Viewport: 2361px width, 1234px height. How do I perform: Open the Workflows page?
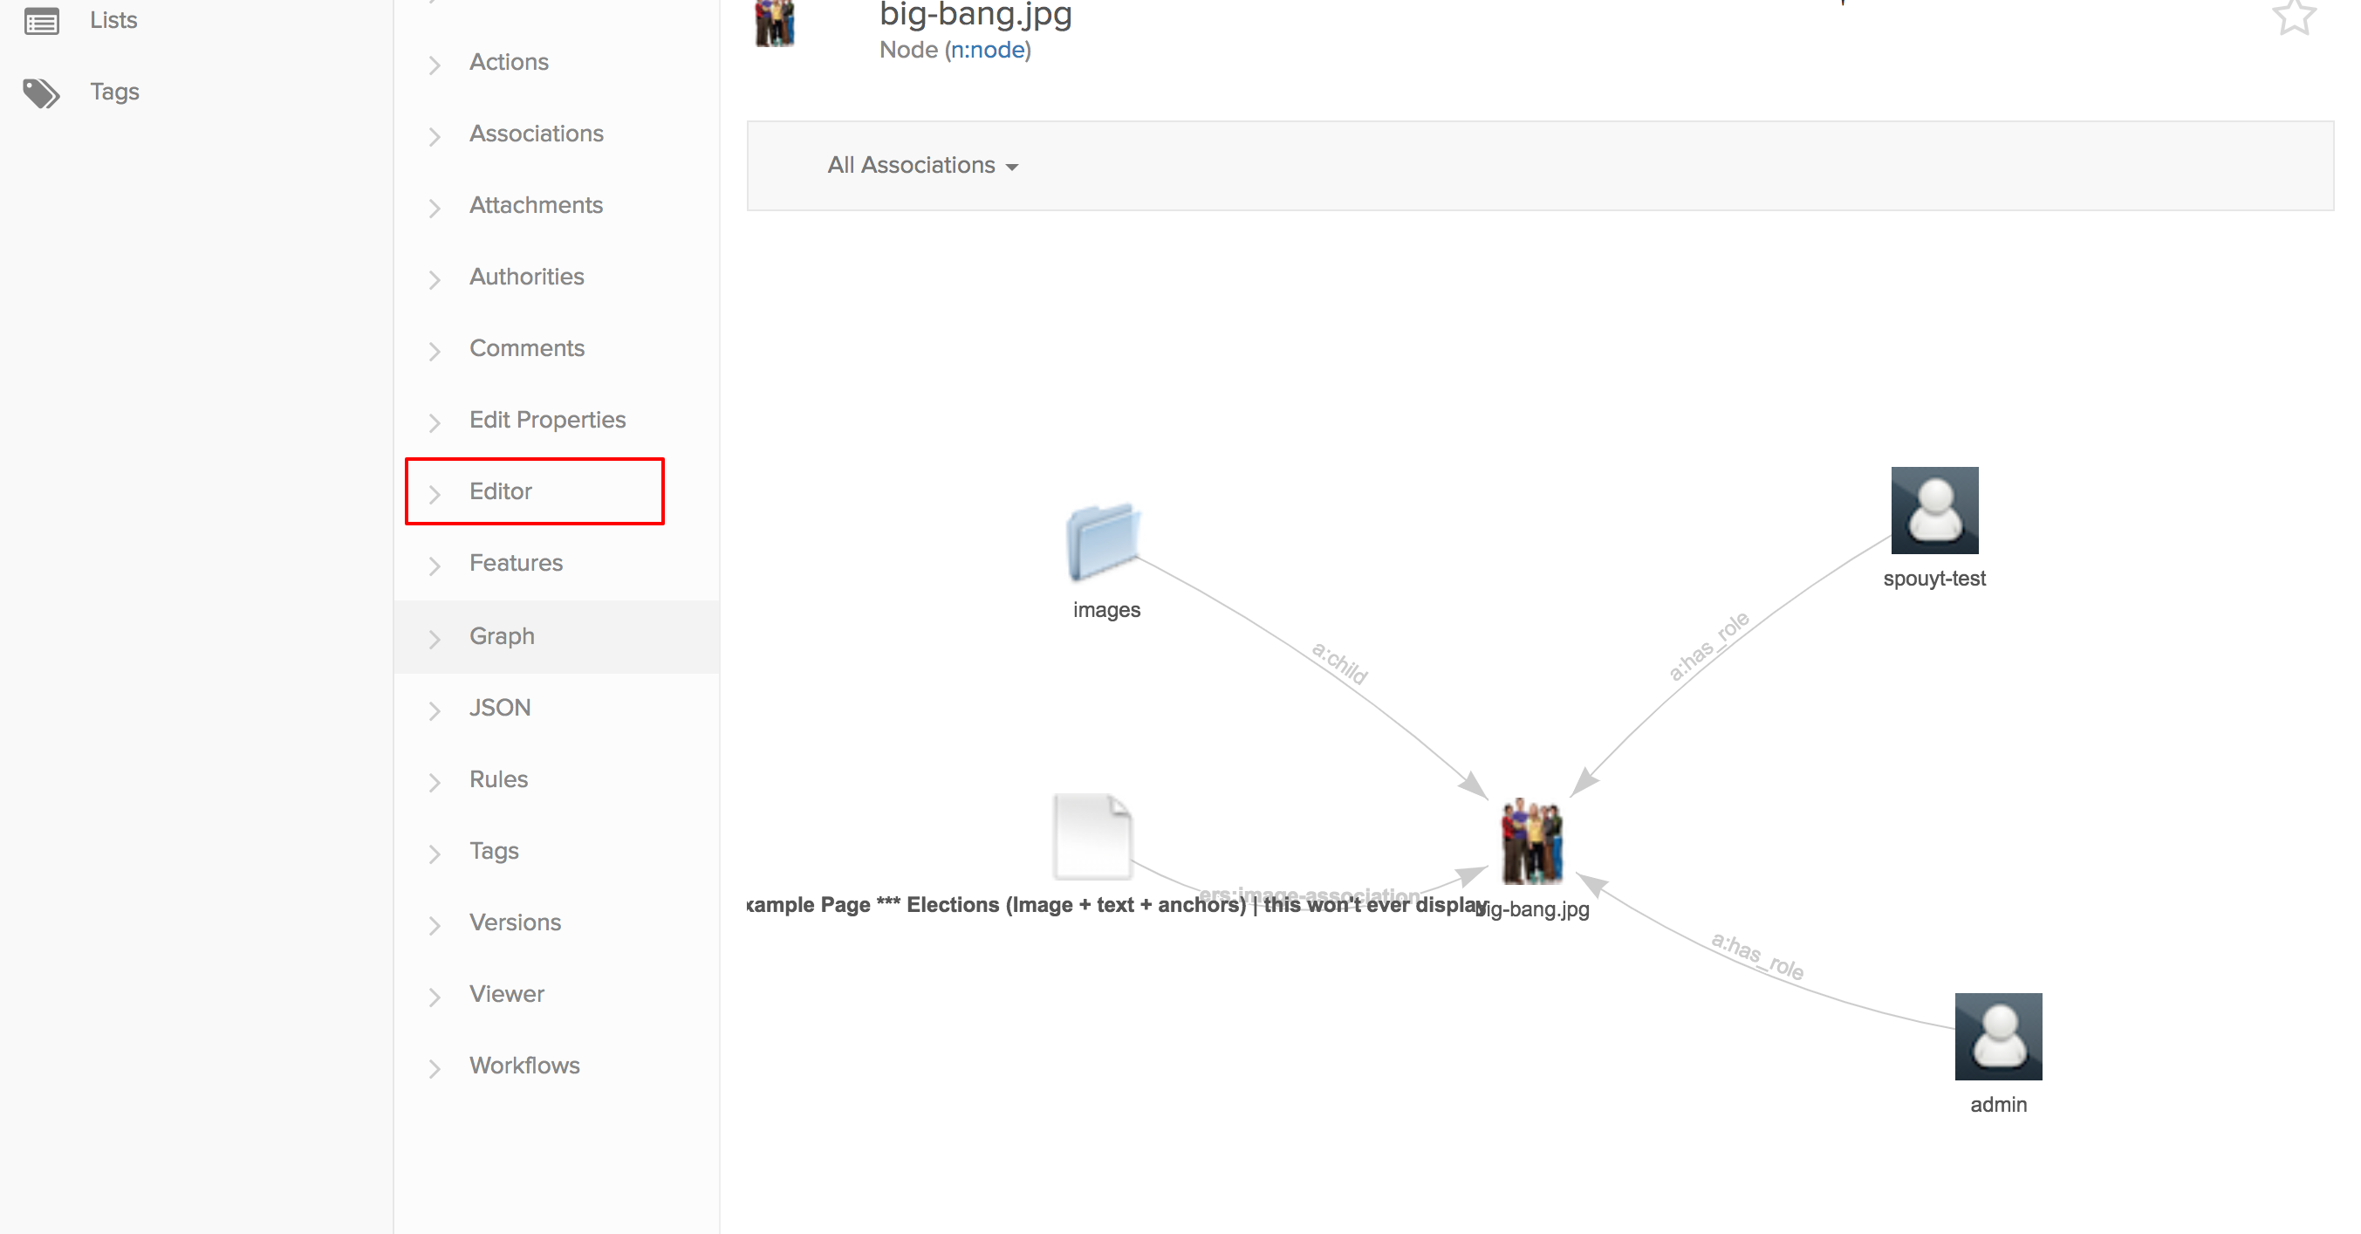(x=524, y=1065)
